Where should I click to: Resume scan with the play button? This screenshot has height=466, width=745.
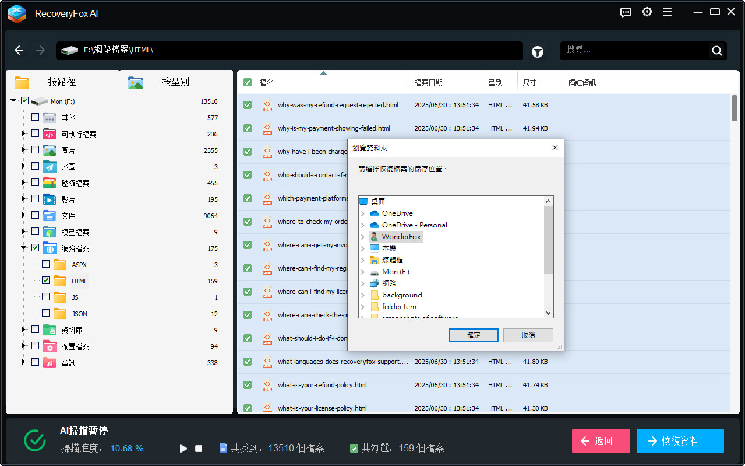tap(183, 449)
